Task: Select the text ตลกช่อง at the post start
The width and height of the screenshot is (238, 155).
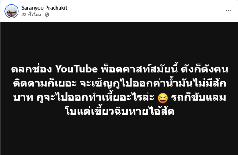Action: click(32, 69)
